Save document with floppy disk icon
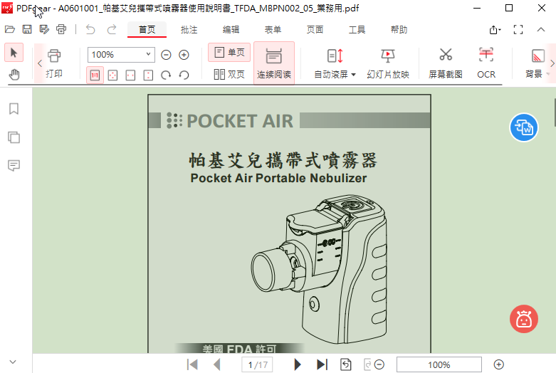The image size is (556, 373). pos(27,29)
